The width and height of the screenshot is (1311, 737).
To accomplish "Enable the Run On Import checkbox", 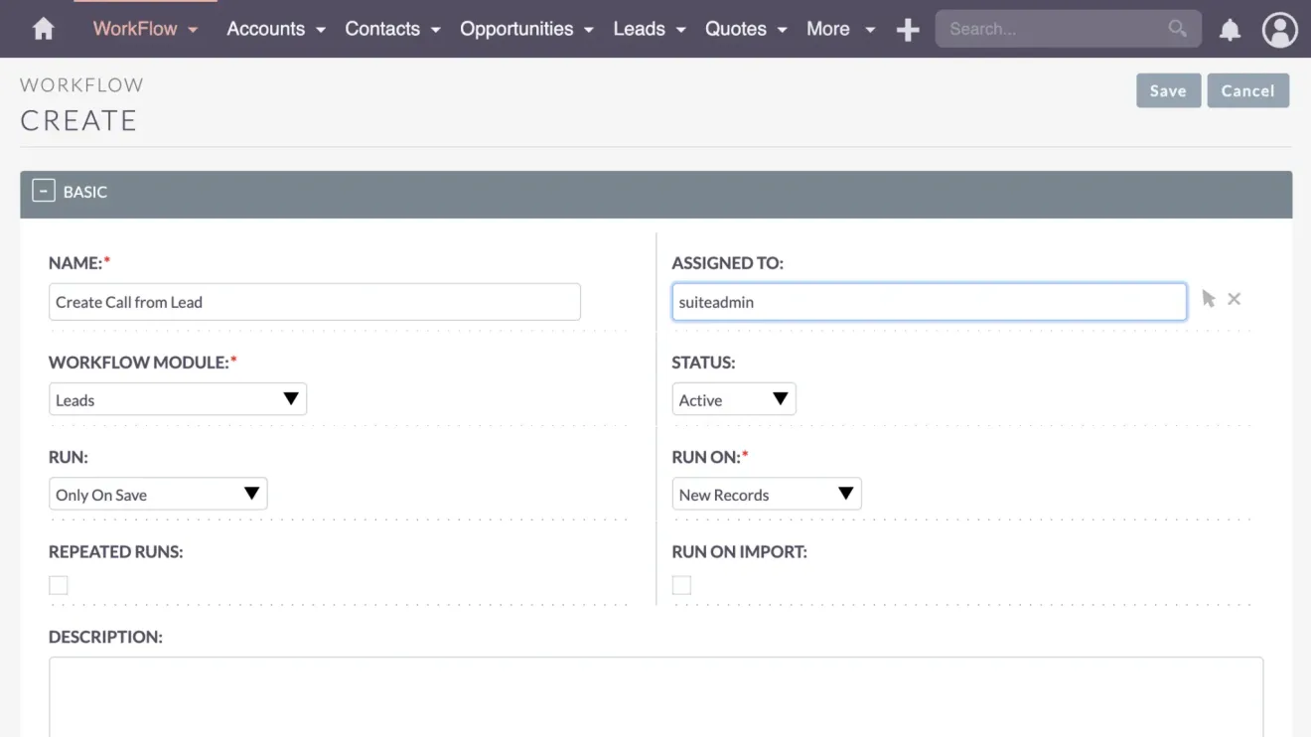I will [x=681, y=585].
